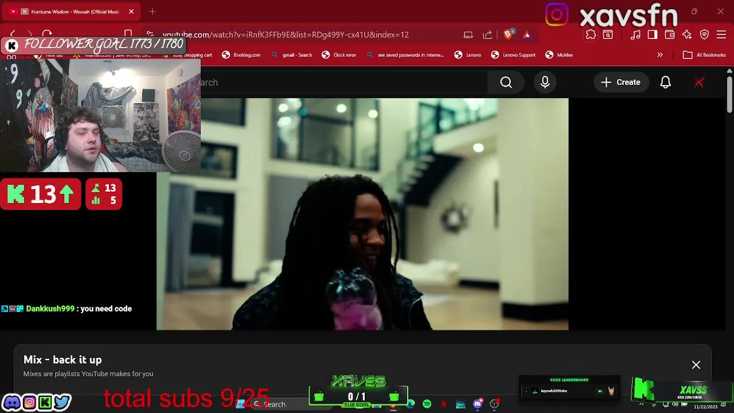
Task: Open the 'see saved passwords in interne...' bookmark
Action: coord(405,55)
